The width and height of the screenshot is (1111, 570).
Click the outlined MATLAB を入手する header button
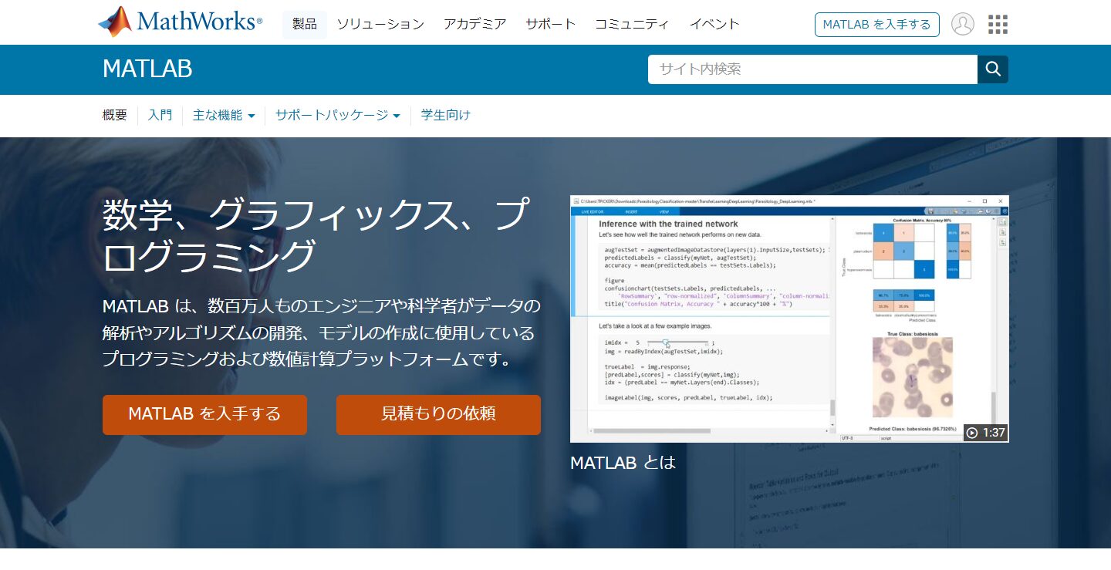point(876,25)
